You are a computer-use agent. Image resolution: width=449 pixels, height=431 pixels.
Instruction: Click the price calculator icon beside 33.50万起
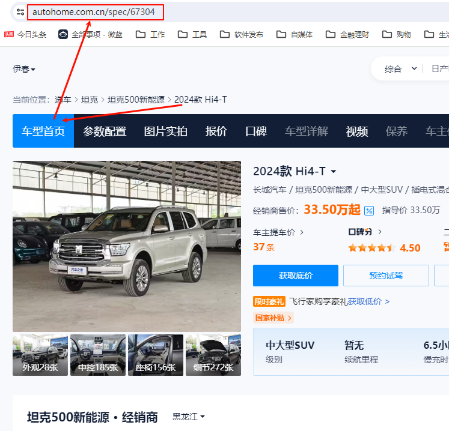[x=369, y=211]
